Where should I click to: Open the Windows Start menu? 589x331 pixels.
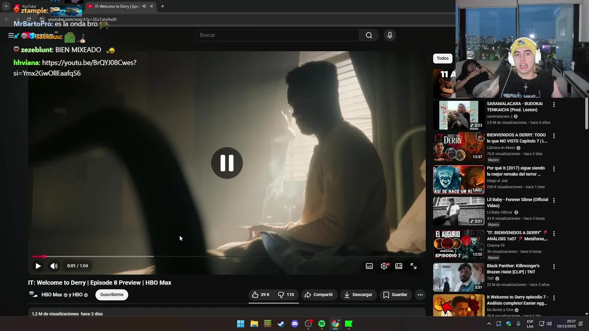[x=241, y=324]
